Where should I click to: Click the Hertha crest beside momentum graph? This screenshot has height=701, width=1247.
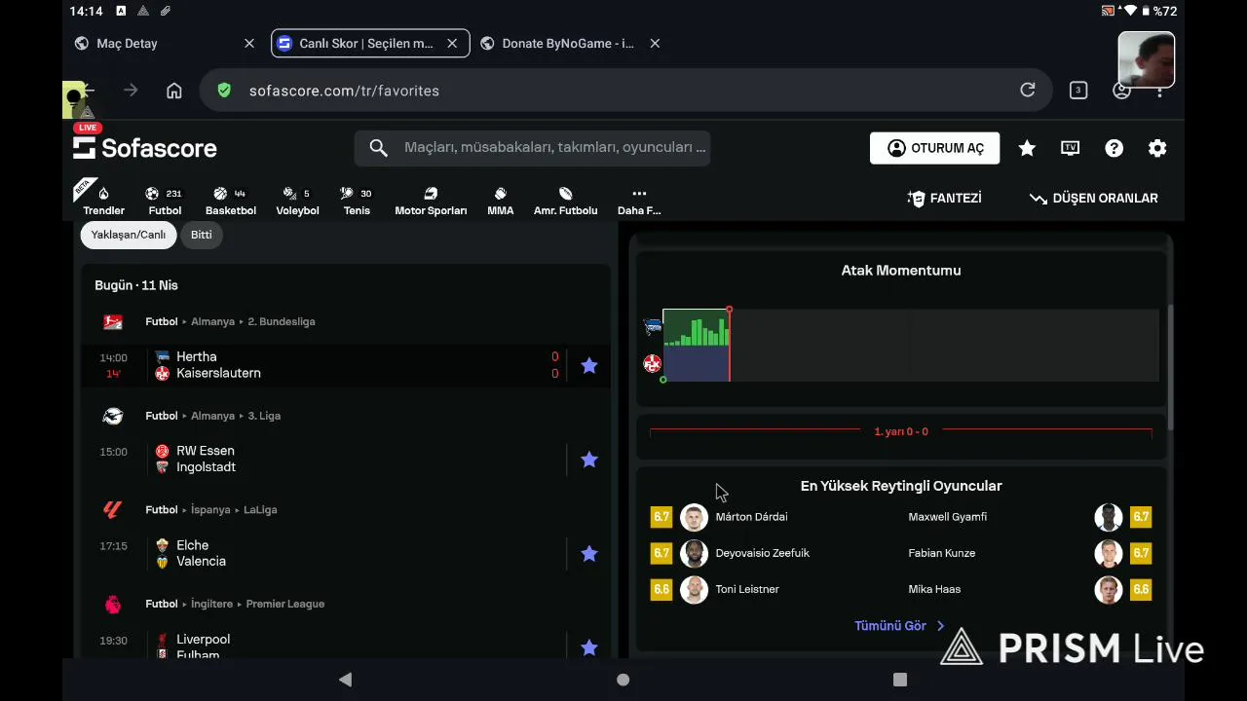(653, 327)
